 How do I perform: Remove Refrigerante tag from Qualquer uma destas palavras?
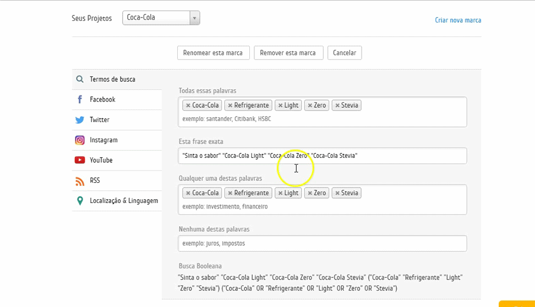[230, 193]
